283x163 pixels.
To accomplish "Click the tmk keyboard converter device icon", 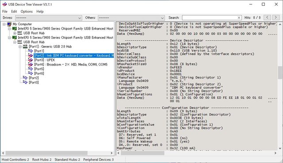I will click(31, 55).
